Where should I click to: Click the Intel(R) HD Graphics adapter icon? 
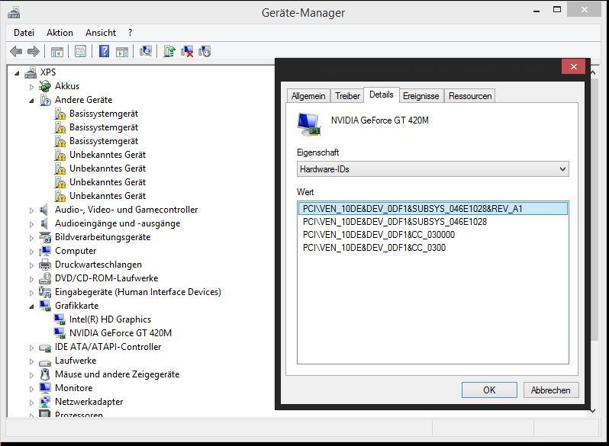coord(60,319)
